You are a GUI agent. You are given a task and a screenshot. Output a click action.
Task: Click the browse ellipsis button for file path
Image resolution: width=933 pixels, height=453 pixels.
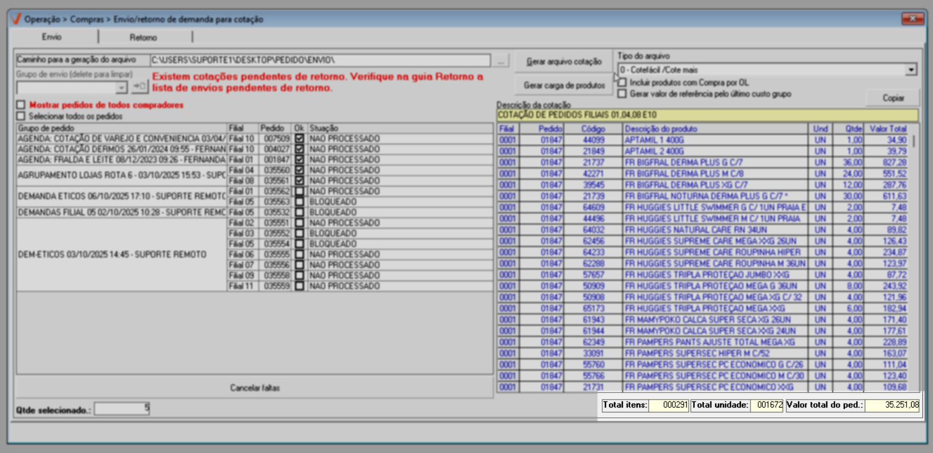[501, 61]
